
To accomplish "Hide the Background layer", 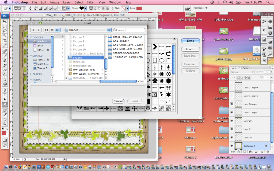I will point(232,146).
